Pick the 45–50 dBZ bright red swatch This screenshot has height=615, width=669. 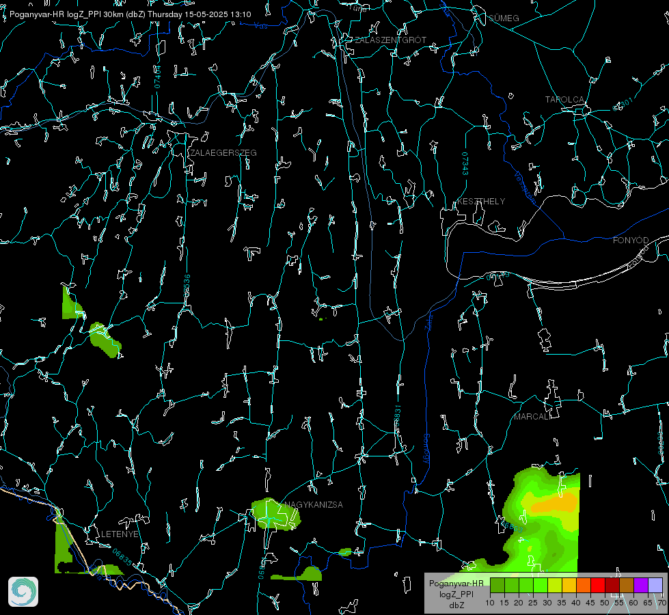click(x=598, y=585)
